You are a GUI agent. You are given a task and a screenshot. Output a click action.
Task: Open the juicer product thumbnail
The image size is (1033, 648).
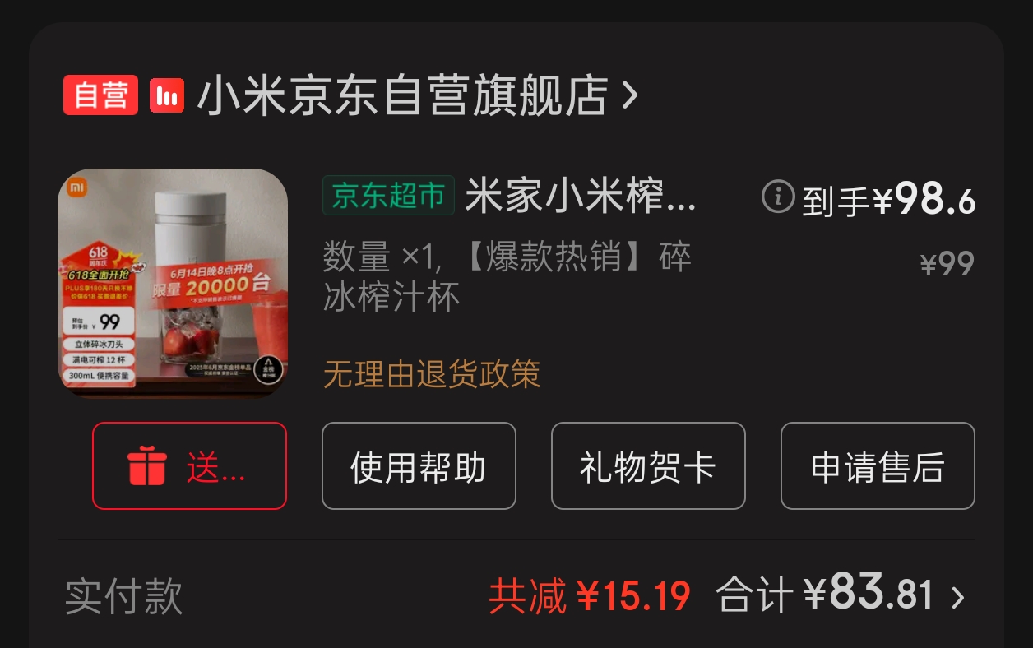click(x=173, y=283)
